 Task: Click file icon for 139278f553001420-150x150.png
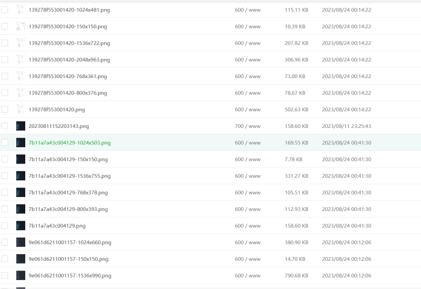click(x=20, y=26)
